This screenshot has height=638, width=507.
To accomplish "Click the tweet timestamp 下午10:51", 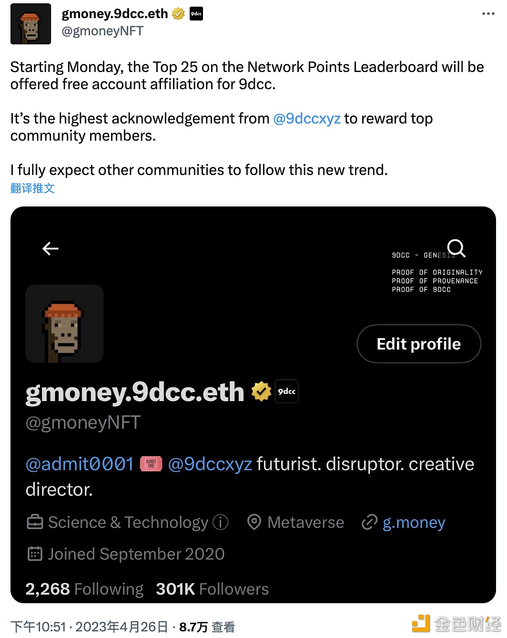I will pyautogui.click(x=38, y=627).
